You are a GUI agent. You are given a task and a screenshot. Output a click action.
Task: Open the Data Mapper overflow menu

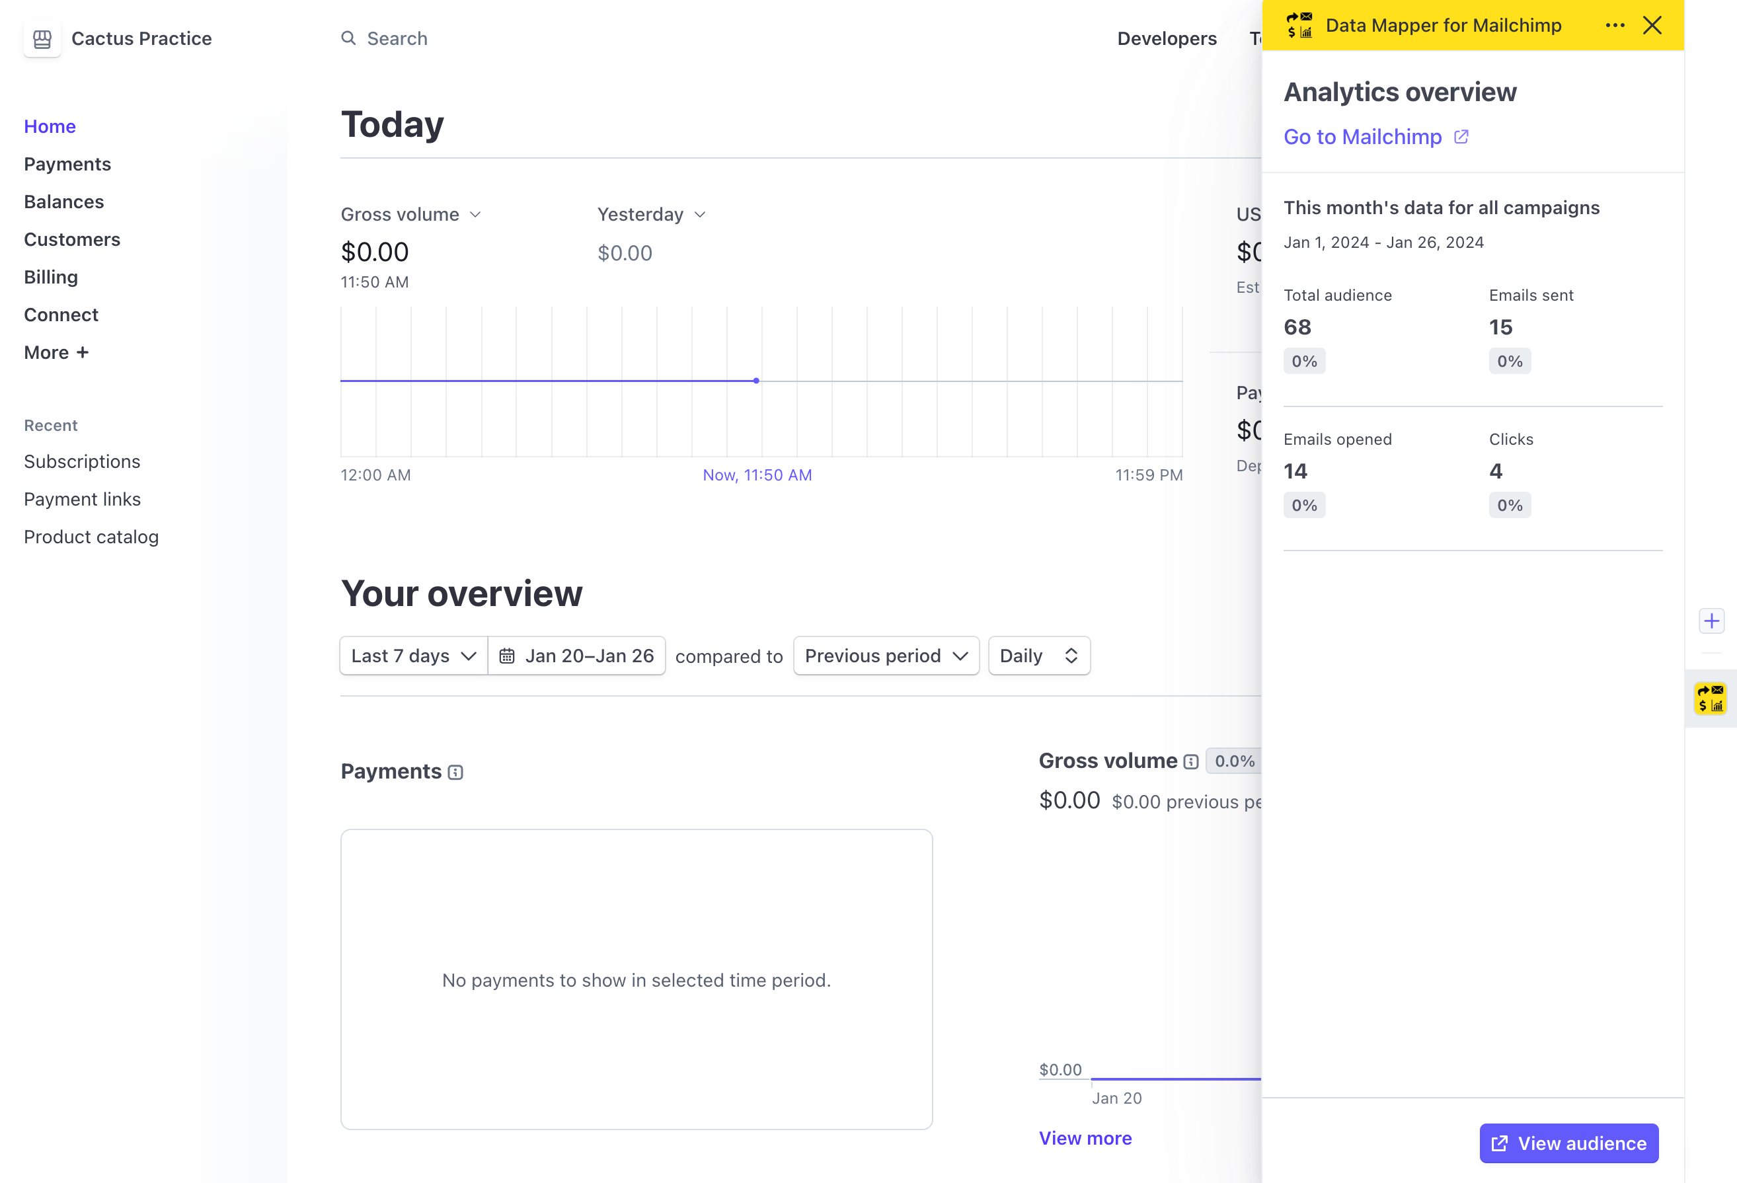pyautogui.click(x=1615, y=24)
